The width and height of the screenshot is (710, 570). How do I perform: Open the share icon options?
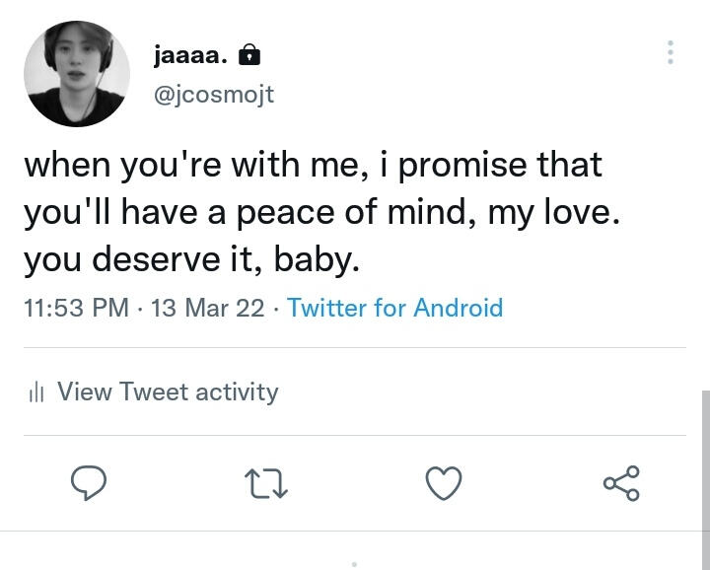coord(621,483)
